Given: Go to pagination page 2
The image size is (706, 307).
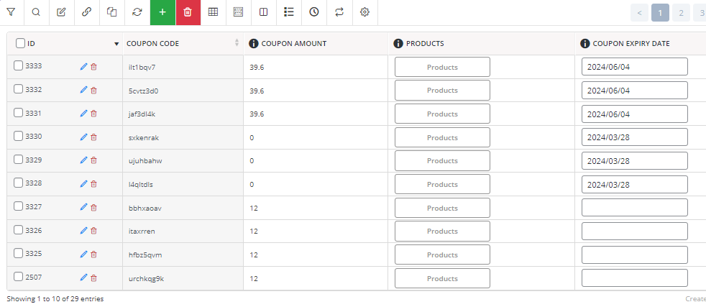Looking at the screenshot, I should coord(681,13).
